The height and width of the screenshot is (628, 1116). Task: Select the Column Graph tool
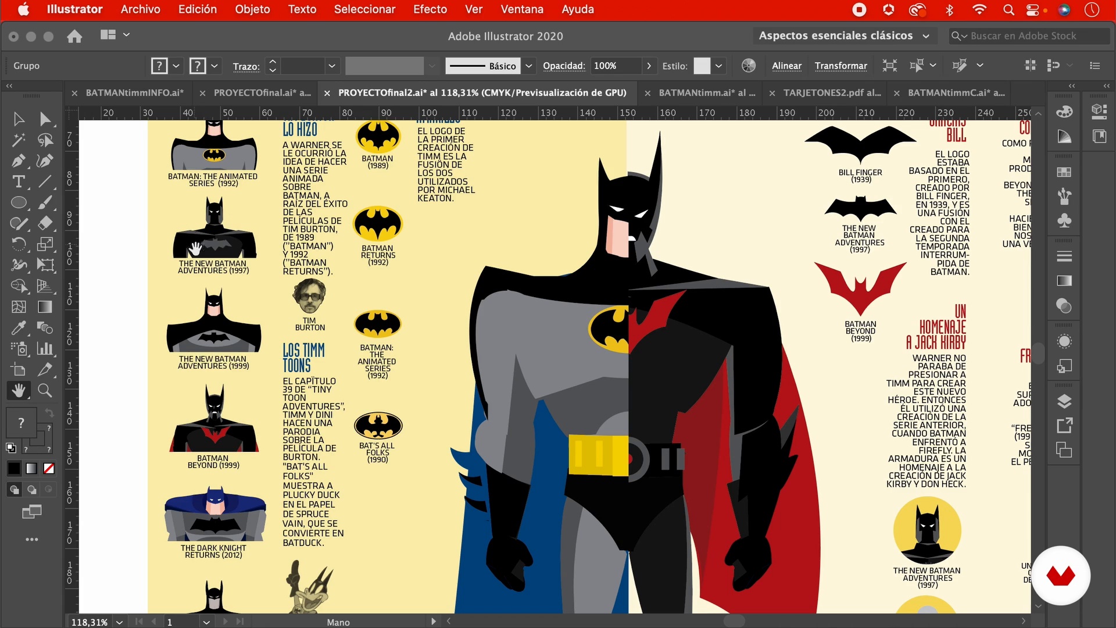tap(45, 349)
